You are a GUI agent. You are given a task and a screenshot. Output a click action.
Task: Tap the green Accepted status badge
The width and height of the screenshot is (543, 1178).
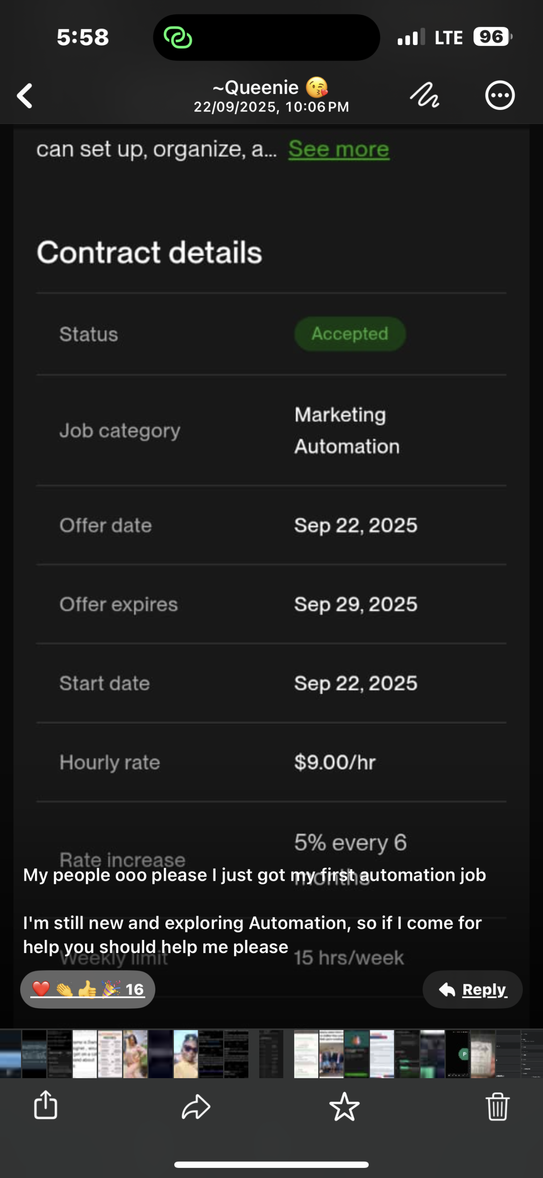(350, 334)
